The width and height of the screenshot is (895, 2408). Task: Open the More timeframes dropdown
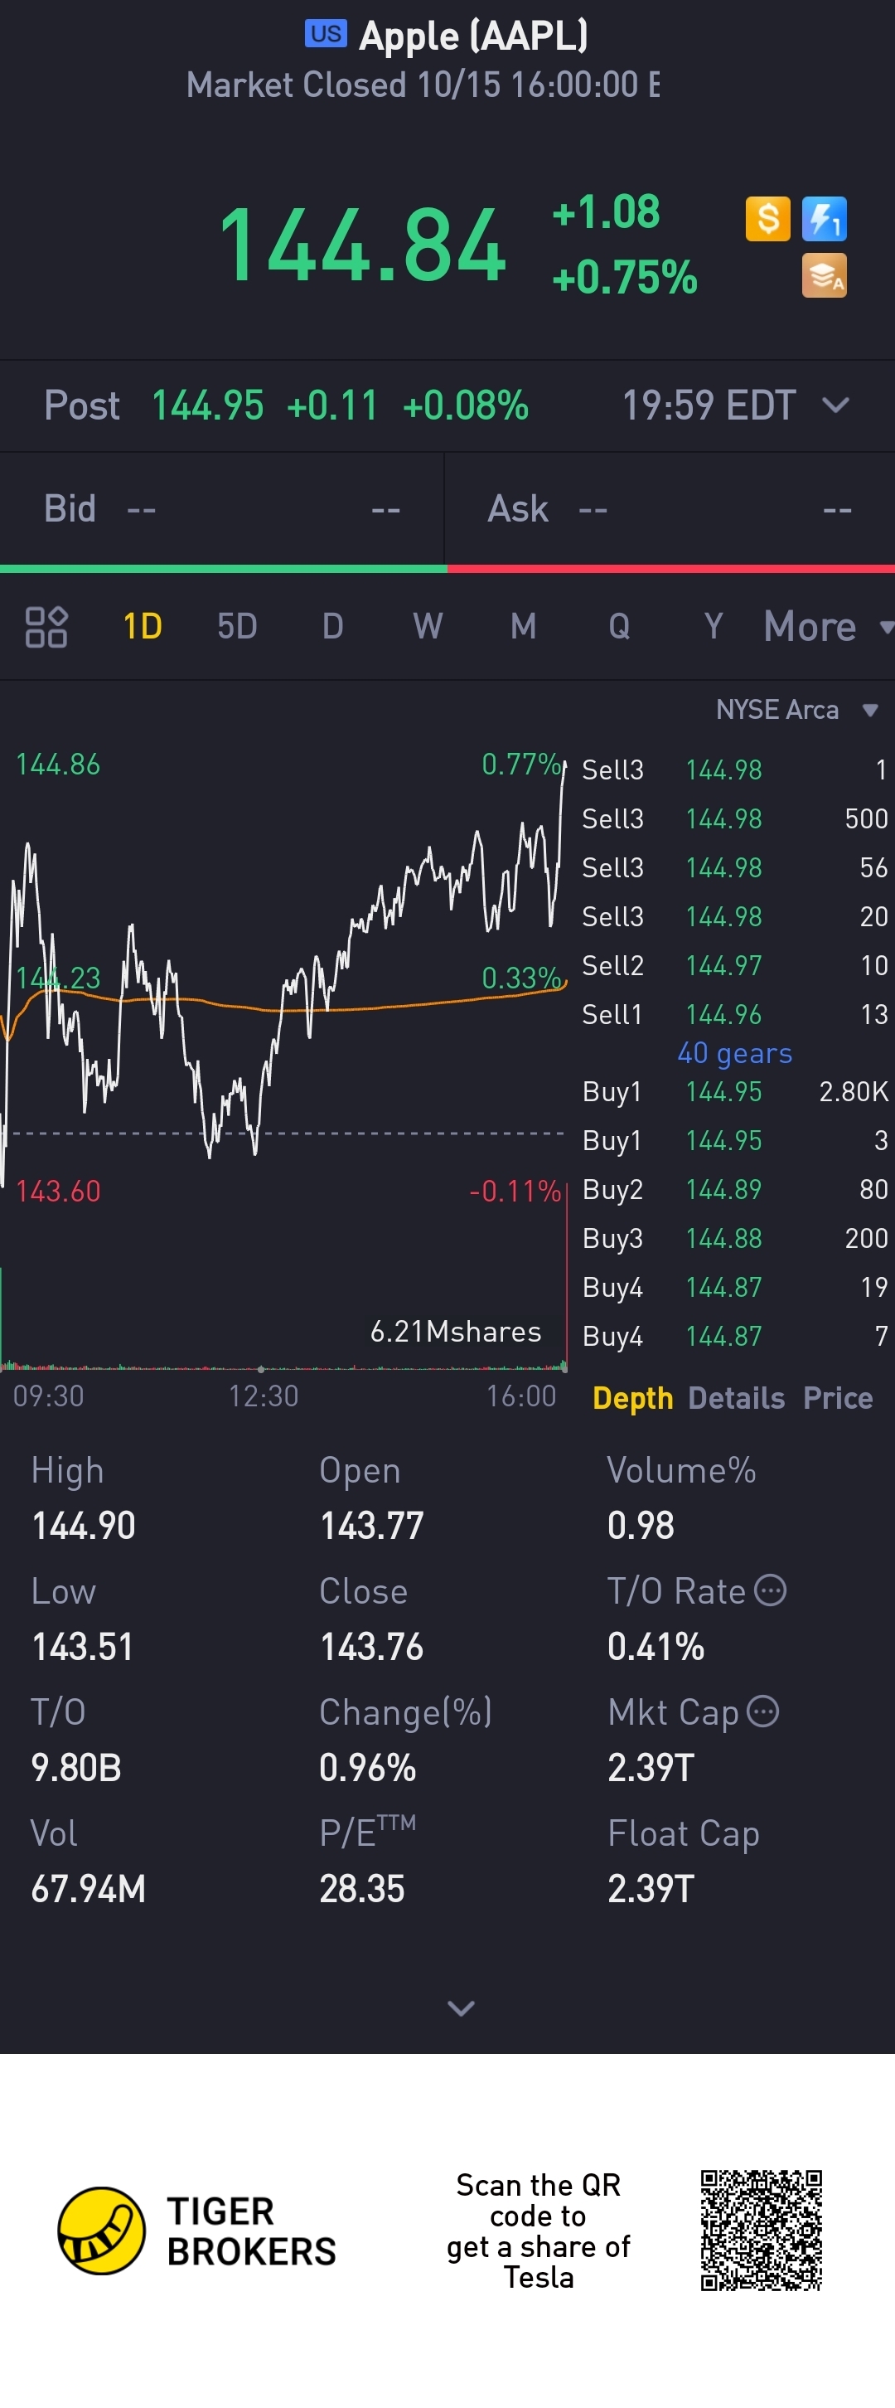tap(828, 626)
